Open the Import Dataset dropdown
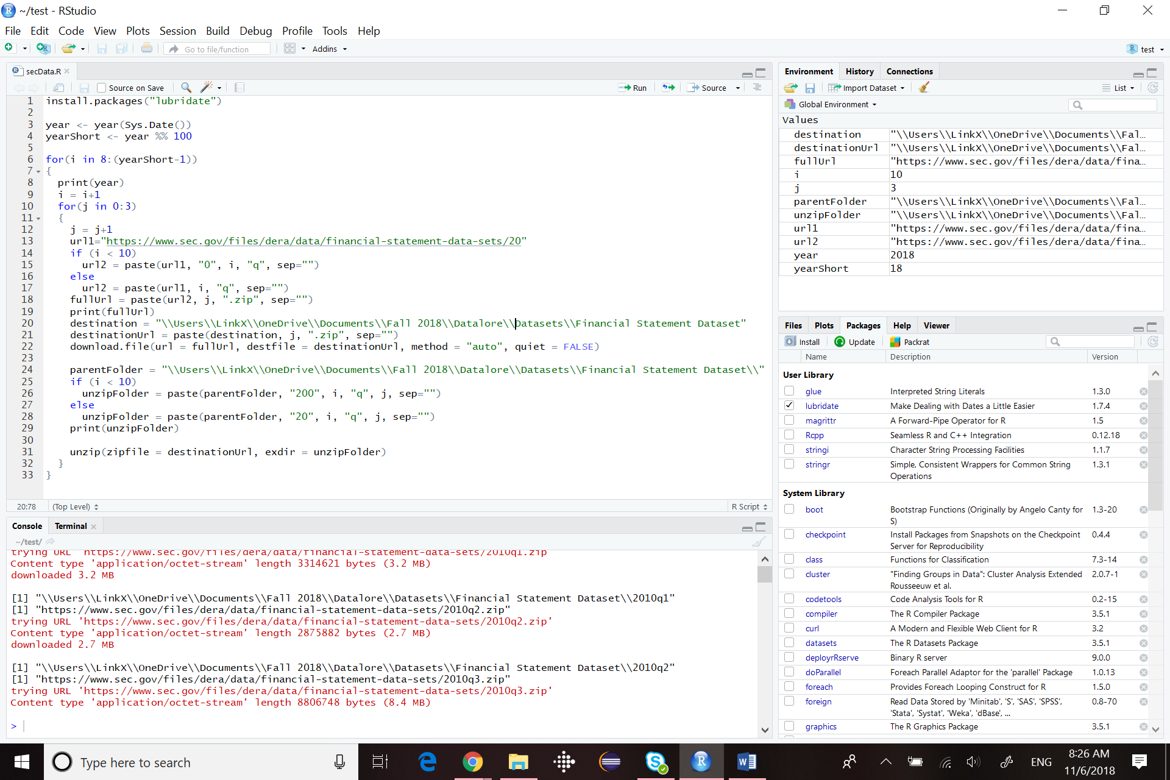The width and height of the screenshot is (1170, 780). pyautogui.click(x=867, y=88)
